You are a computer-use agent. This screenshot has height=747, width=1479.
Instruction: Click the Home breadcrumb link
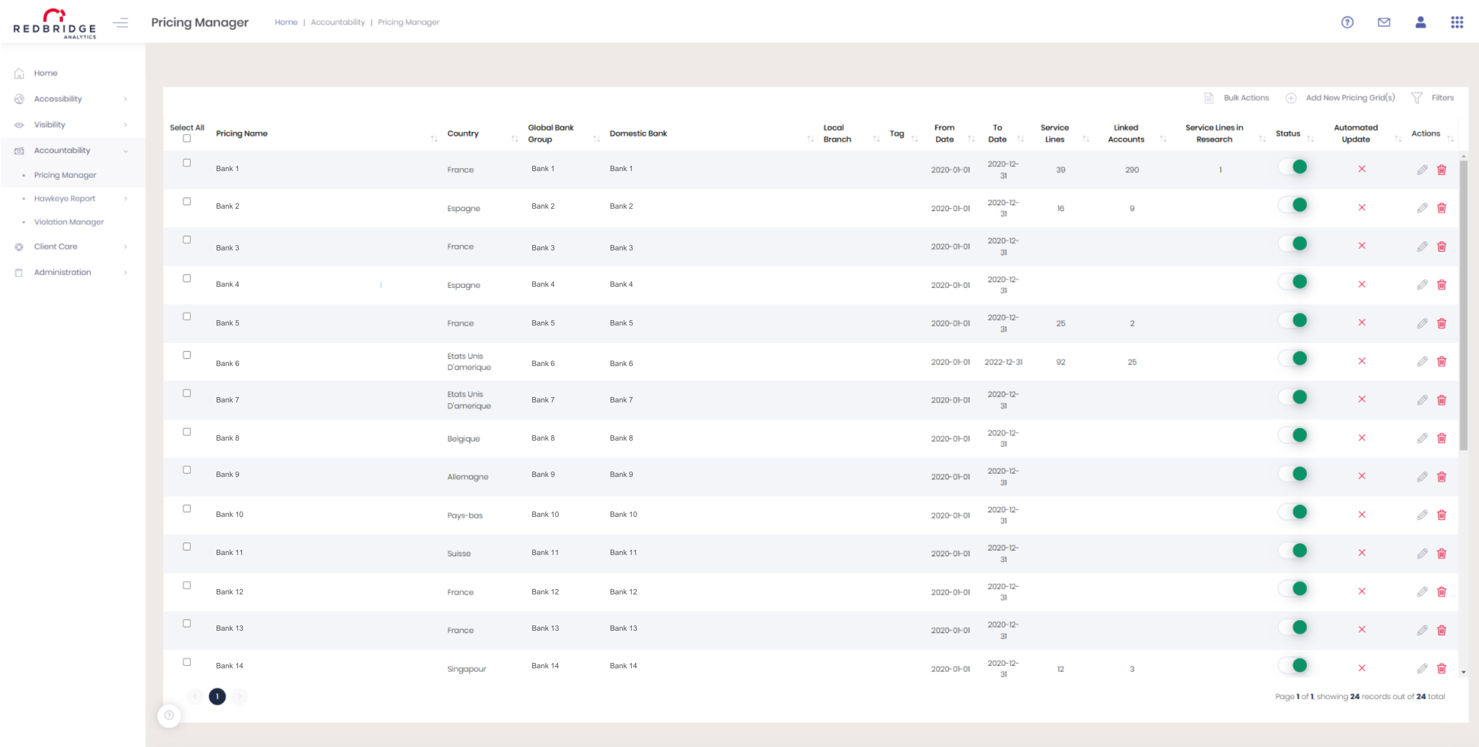286,22
